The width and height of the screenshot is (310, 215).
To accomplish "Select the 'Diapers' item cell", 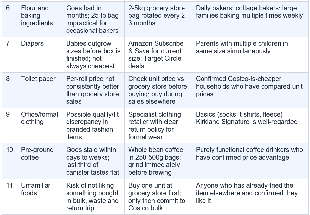I will pyautogui.click(x=39, y=54).
